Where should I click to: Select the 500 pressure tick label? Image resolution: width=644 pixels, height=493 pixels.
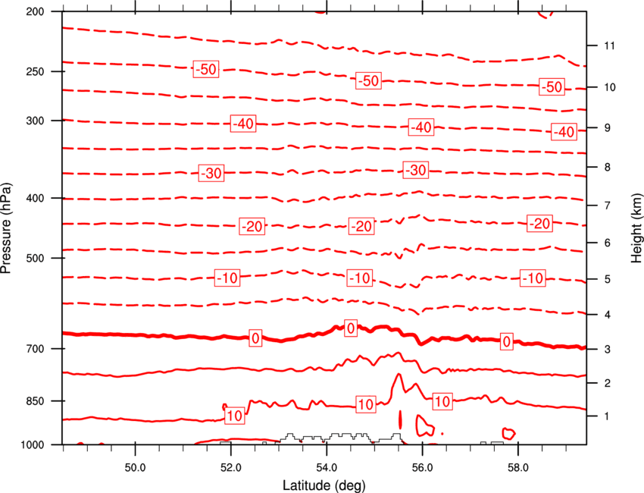point(35,258)
